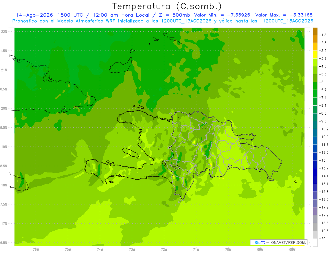
Task: Click the lime swatch between -3.9 and -4.6
Action: (x=315, y=62)
